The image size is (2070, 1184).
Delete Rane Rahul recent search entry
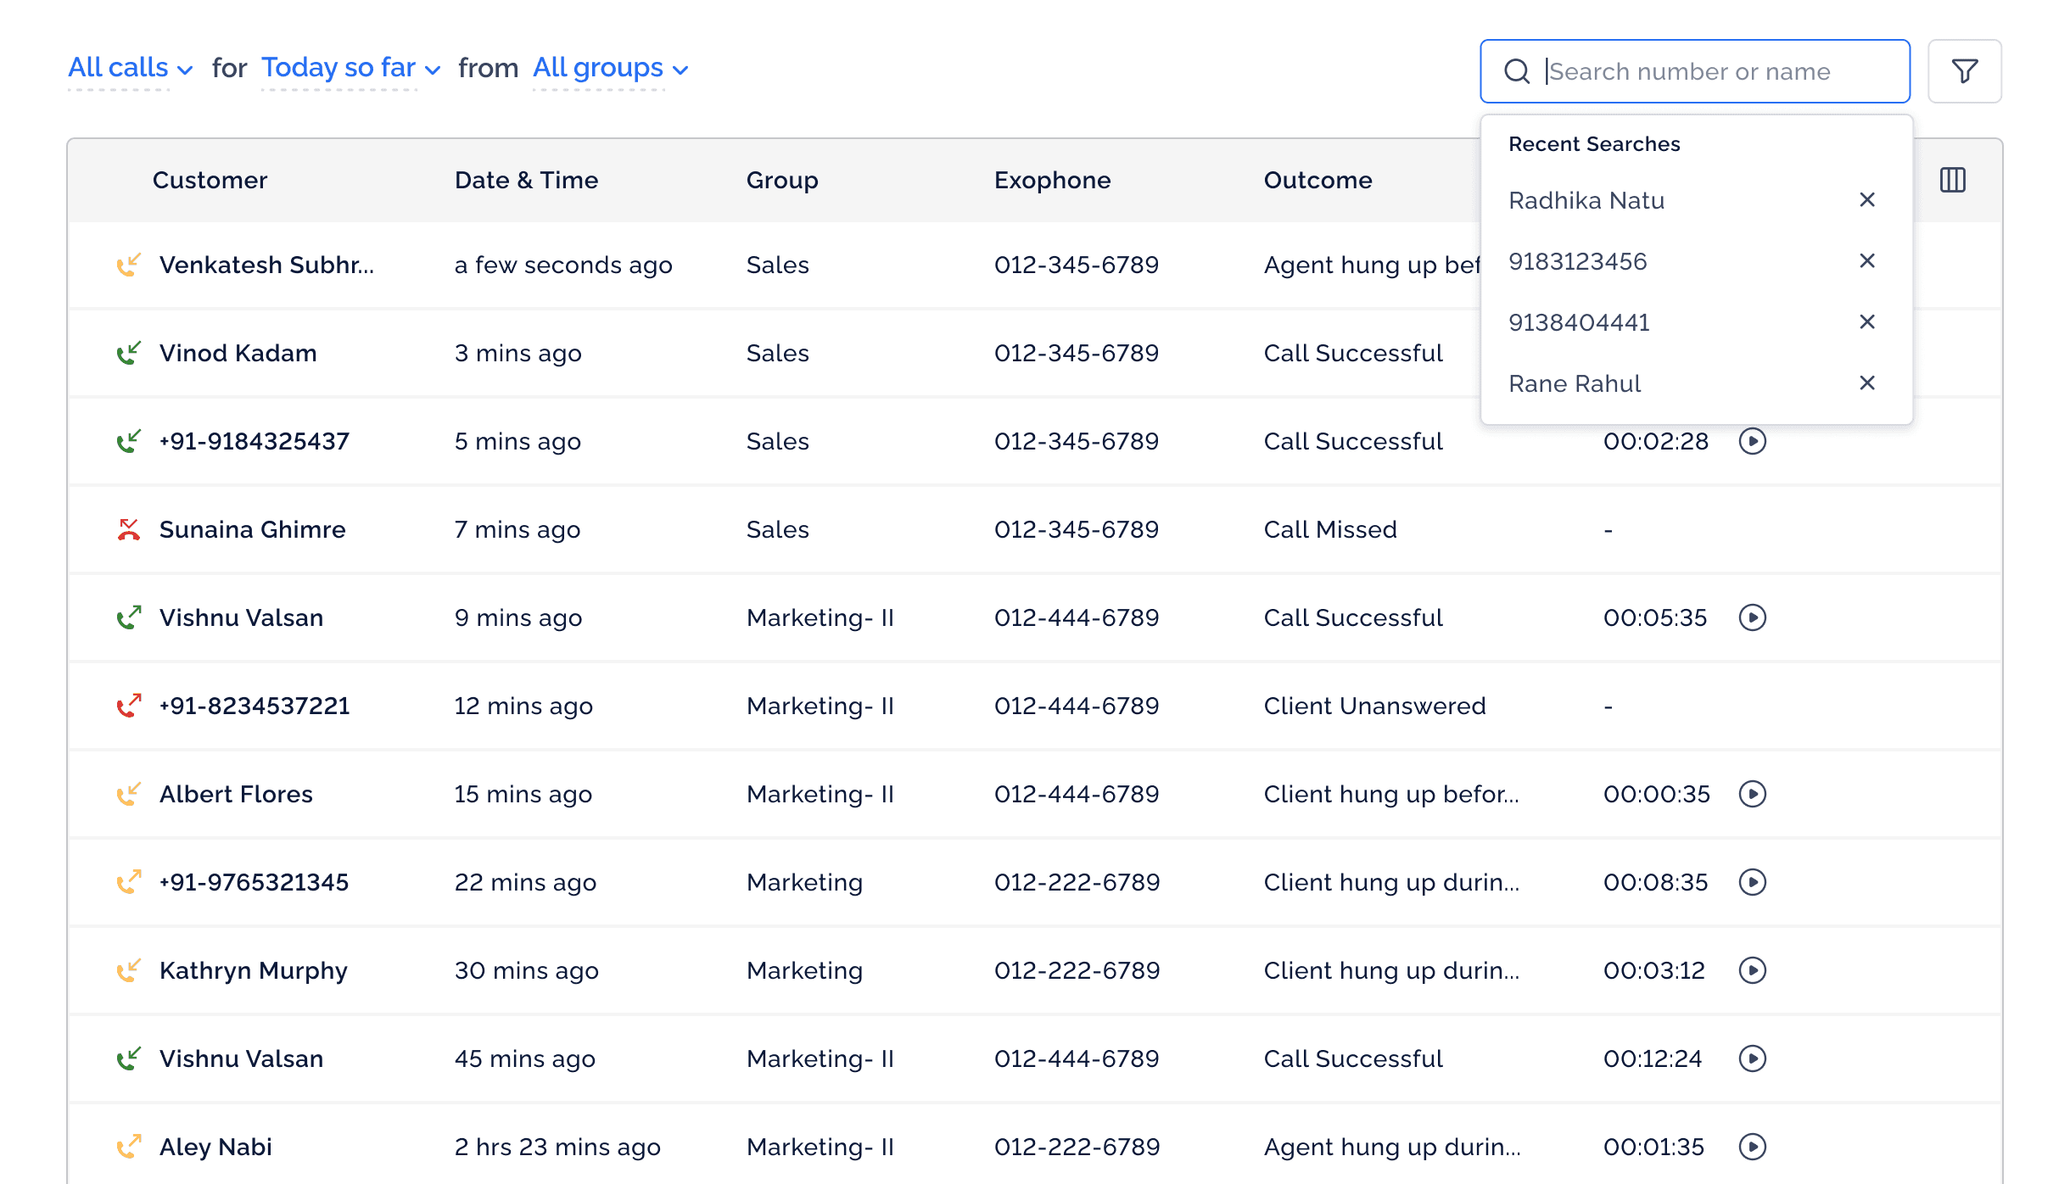(x=1866, y=383)
